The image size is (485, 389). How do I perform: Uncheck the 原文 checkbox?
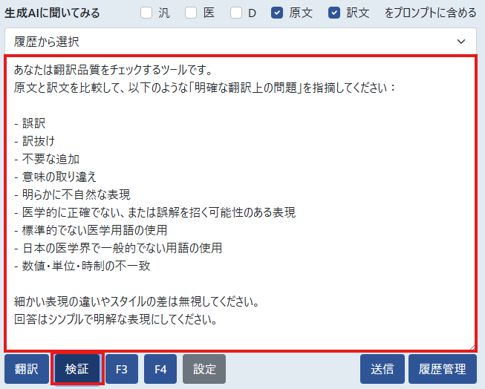pos(277,13)
